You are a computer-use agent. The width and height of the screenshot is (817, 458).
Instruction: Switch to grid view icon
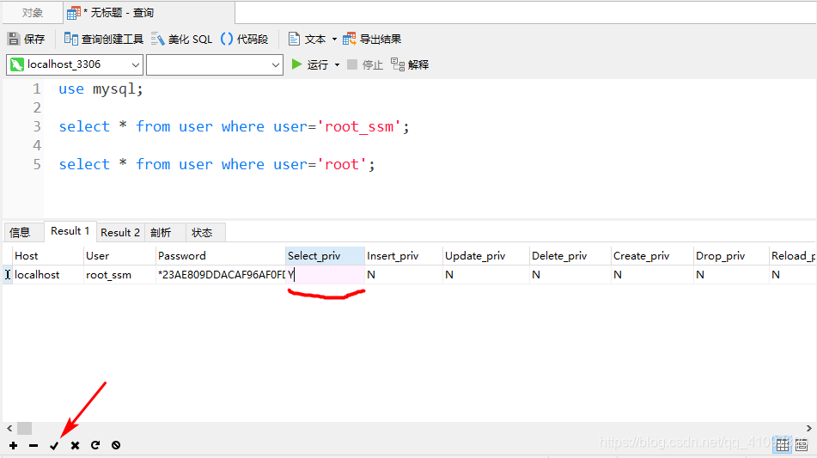point(783,445)
